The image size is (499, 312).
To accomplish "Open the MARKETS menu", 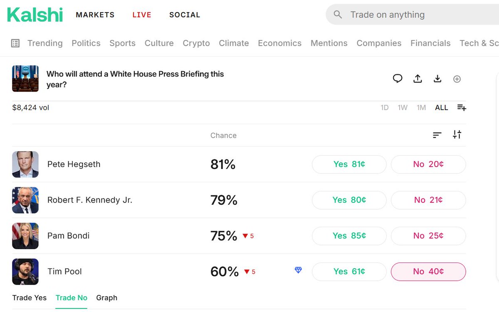I will click(95, 15).
